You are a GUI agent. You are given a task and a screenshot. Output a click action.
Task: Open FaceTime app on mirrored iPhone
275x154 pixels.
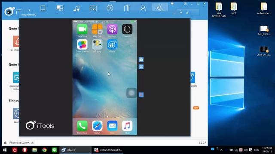click(x=82, y=30)
